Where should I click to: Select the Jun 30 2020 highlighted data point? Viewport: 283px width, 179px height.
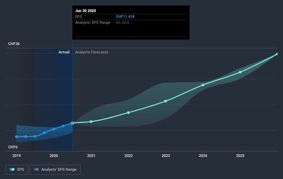pyautogui.click(x=72, y=123)
